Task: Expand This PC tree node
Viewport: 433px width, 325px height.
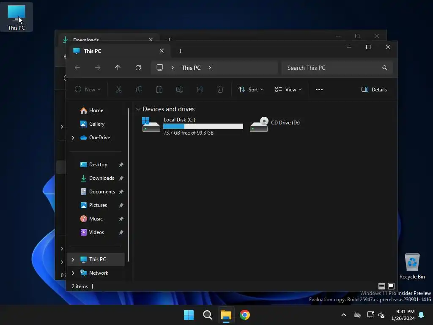Action: coord(73,259)
